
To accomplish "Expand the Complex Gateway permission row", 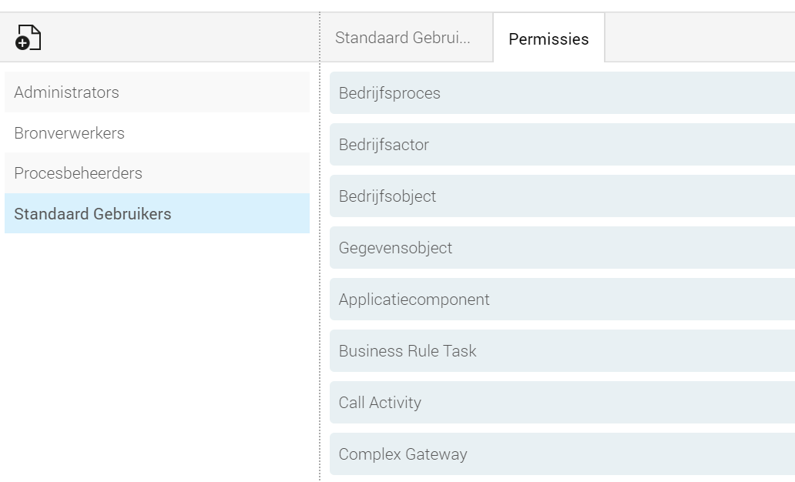I will pyautogui.click(x=562, y=454).
